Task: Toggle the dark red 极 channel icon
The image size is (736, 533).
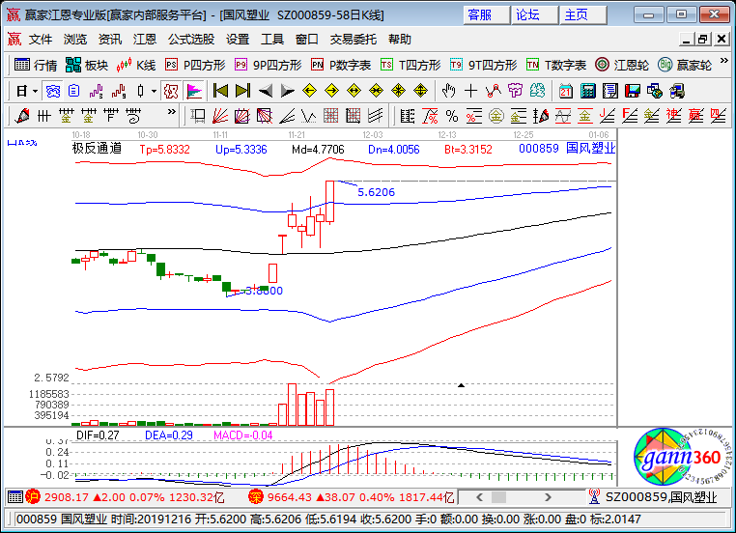Action: (x=171, y=91)
